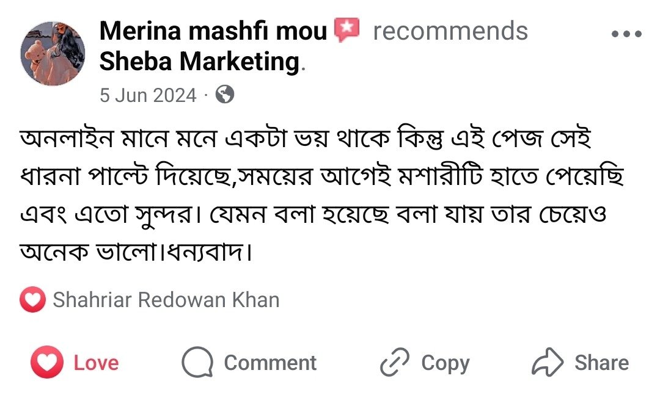Click the red recommendation star badge
The width and height of the screenshot is (660, 395).
click(x=347, y=31)
